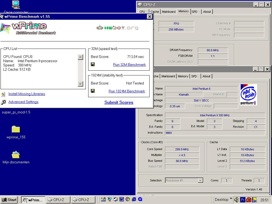Image resolution: width=272 pixels, height=204 pixels.
Task: Launch QuickTime from quick launch
Action: tap(140, 199)
